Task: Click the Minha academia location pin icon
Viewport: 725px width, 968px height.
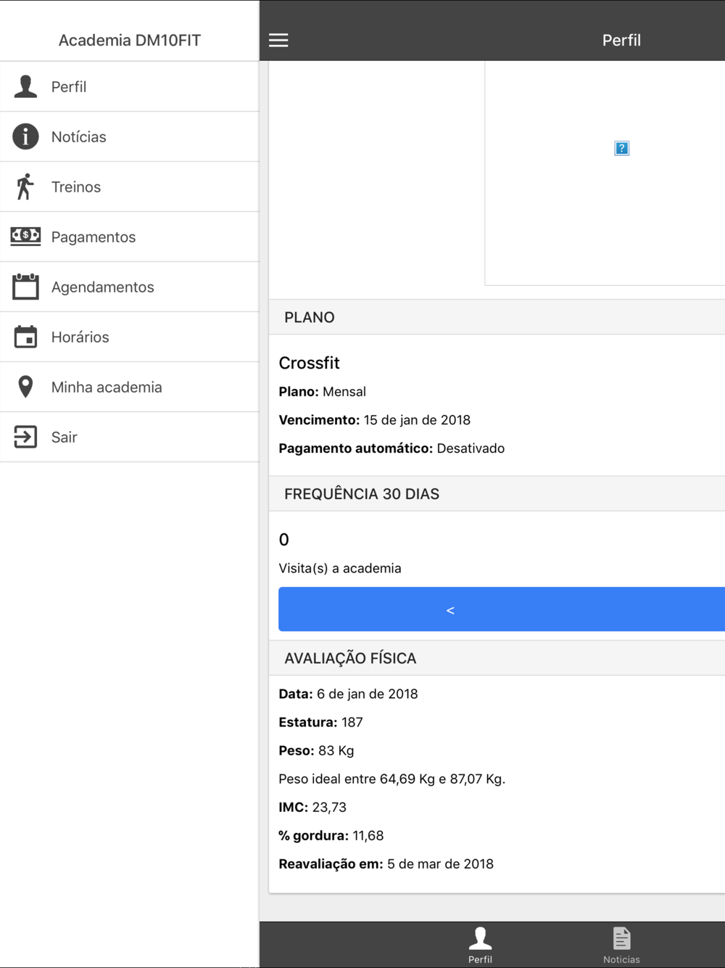Action: click(25, 387)
